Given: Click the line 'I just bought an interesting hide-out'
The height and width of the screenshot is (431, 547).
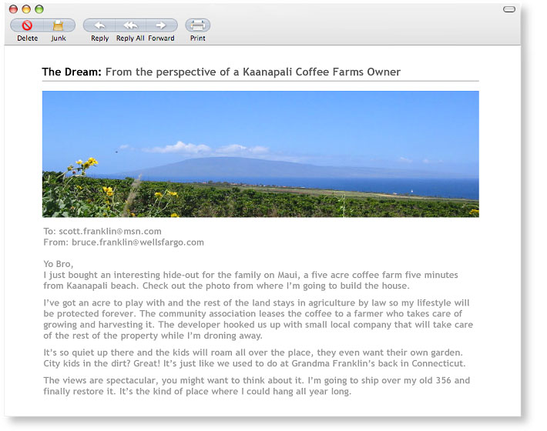Looking at the screenshot, I should coord(250,275).
